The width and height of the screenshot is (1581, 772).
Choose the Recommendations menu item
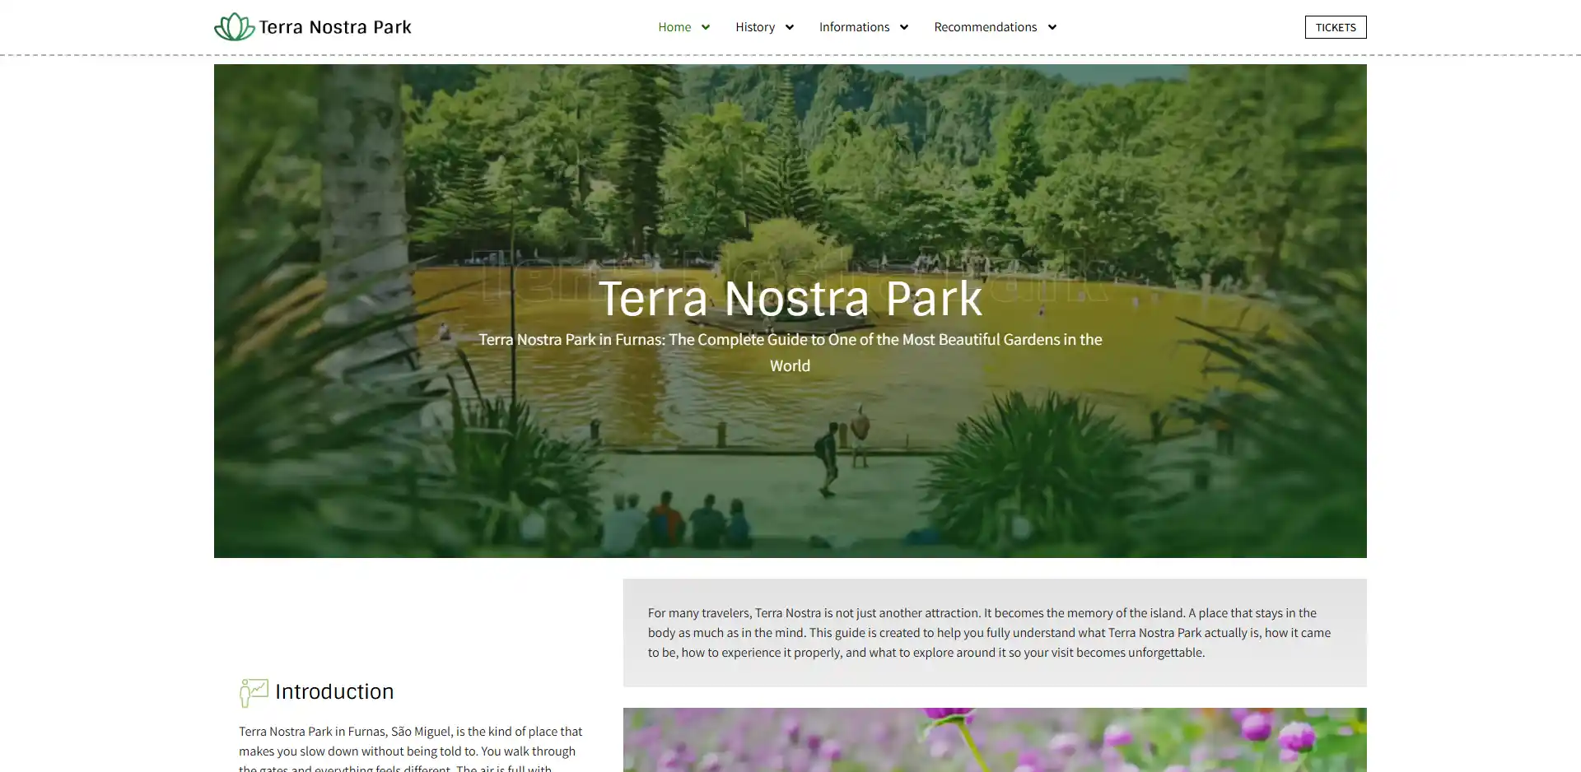985,27
